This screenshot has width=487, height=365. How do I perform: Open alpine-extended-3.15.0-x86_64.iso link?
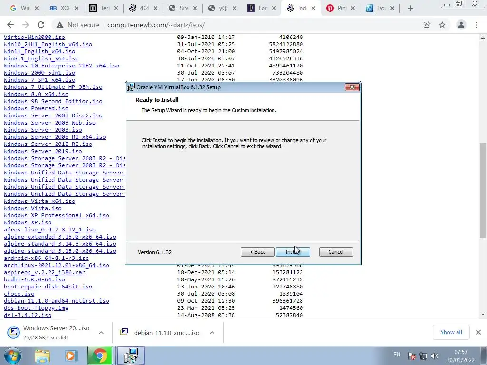60,237
